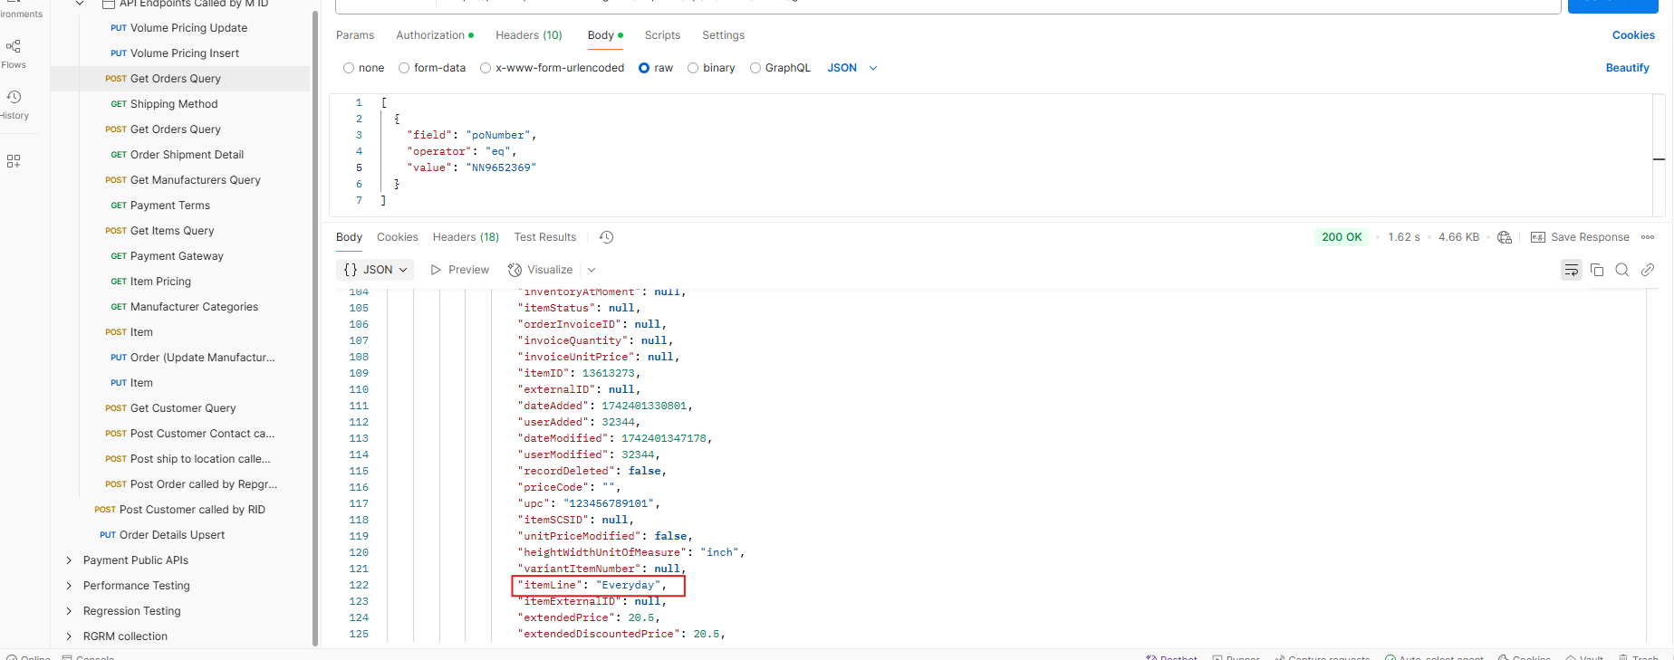Switch to the Params tab
This screenshot has height=660, width=1674.
pyautogui.click(x=355, y=35)
